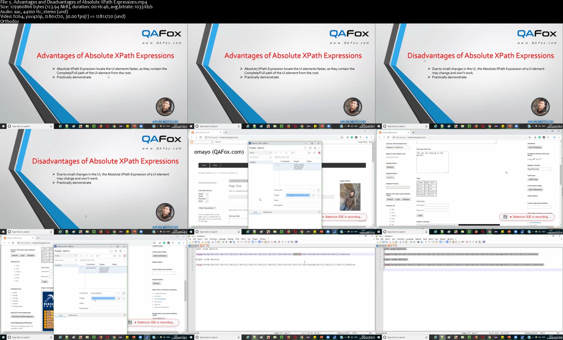Click 'Right side Button' text in the 00:13:20 Notepad++ frame
The width and height of the screenshot is (563, 340).
[208, 259]
